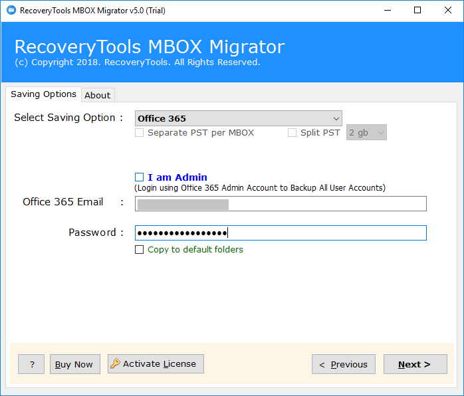This screenshot has width=464, height=396.
Task: Toggle Separate PST per MBOX checkbox
Action: pyautogui.click(x=139, y=132)
